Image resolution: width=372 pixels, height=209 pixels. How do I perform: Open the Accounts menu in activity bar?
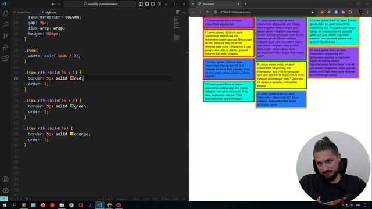(5, 179)
